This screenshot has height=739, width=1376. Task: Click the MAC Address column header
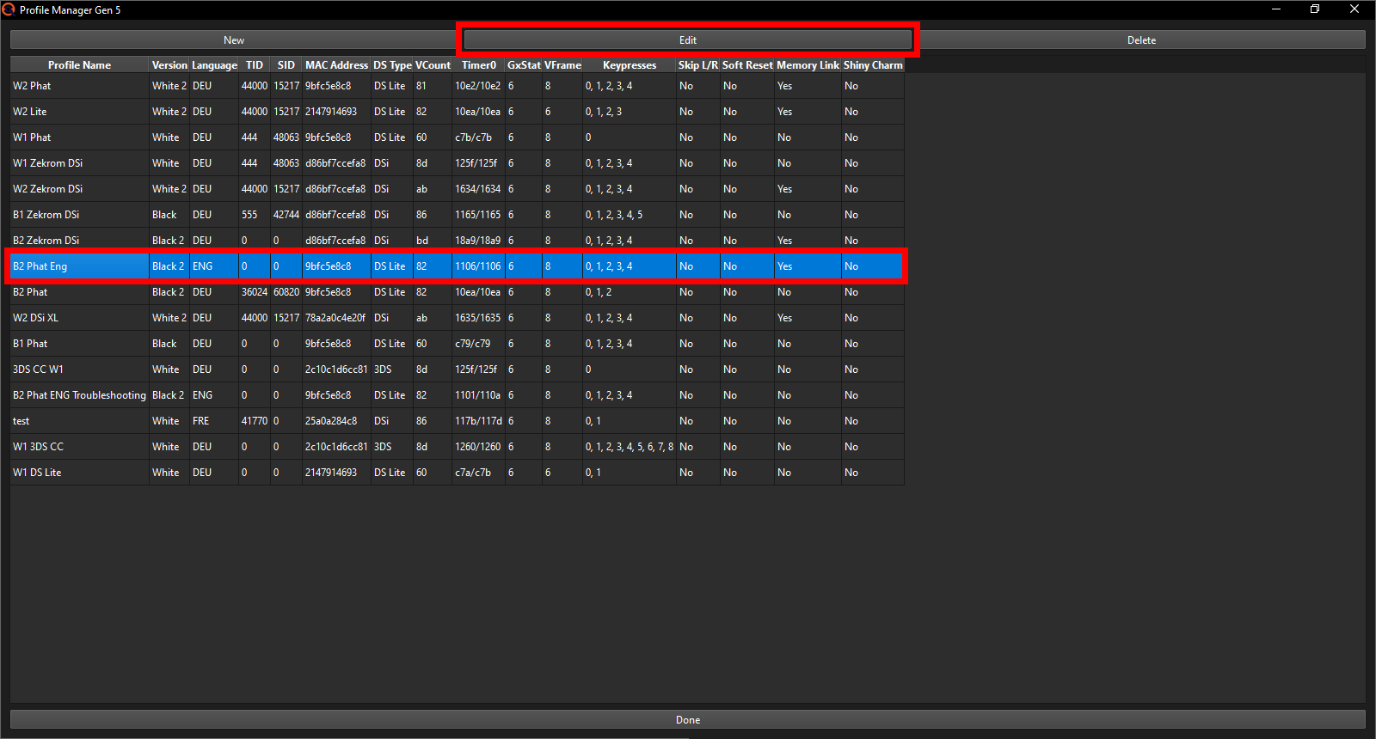(x=336, y=65)
